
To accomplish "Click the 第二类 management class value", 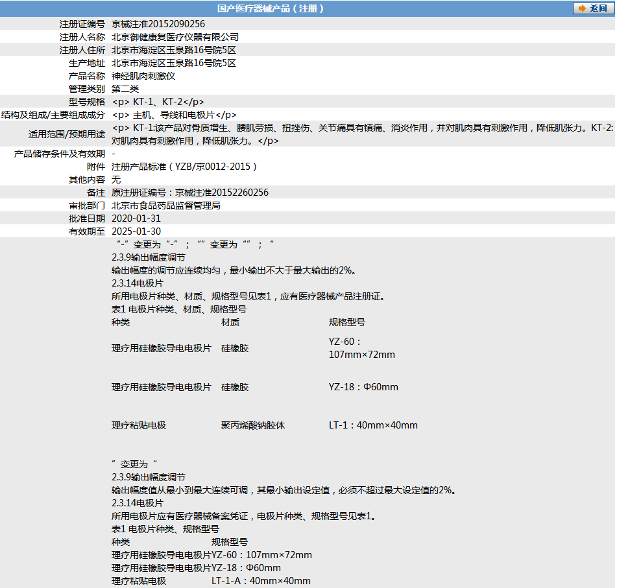I will pyautogui.click(x=125, y=89).
